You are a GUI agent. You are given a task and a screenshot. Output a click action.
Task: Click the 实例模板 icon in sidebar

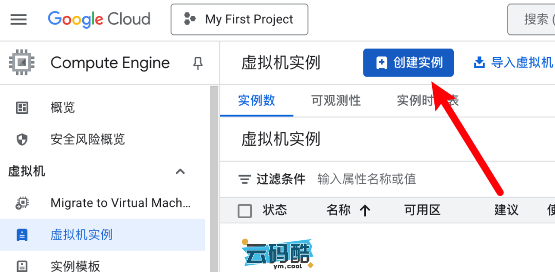[x=22, y=266]
